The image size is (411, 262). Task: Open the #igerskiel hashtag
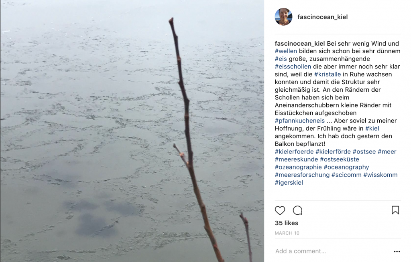289,182
